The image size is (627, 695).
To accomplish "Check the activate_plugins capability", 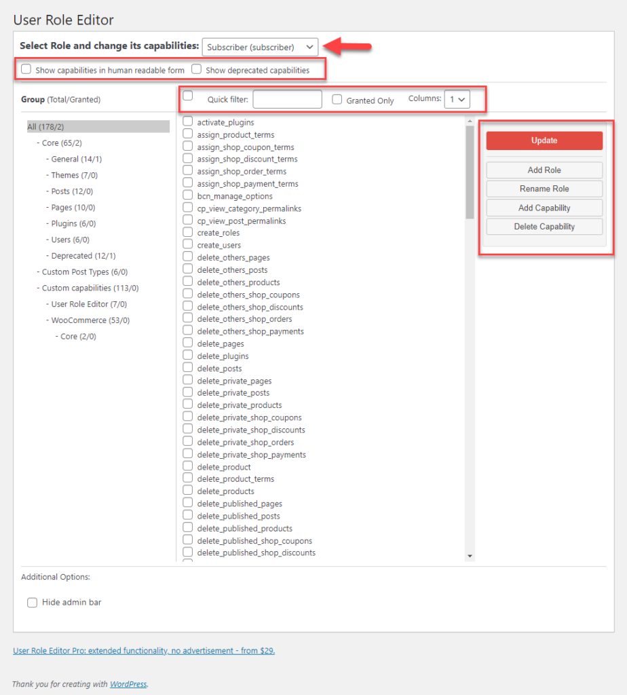I will coord(188,121).
